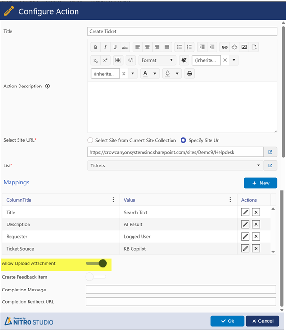Switch to HTML source view icon

131,60
